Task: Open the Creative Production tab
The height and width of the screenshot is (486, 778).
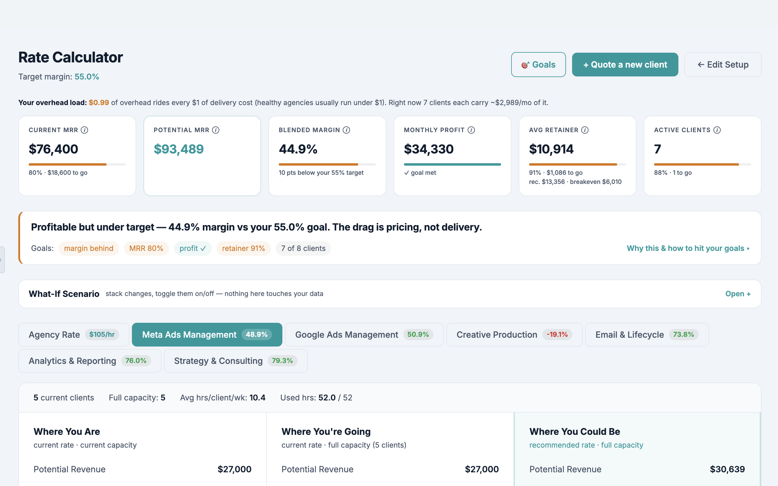Action: [514, 335]
